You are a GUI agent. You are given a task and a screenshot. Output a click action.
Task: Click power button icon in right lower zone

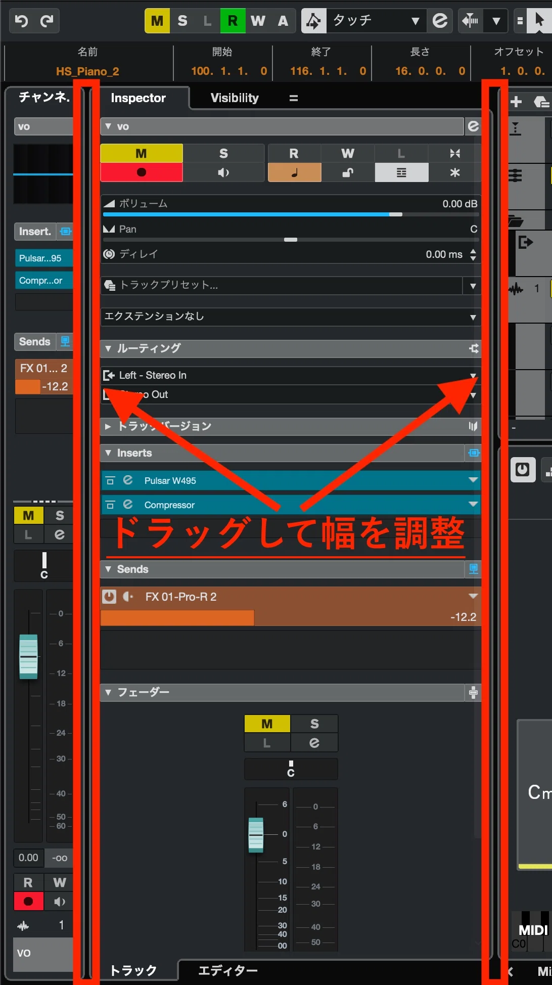pyautogui.click(x=523, y=470)
